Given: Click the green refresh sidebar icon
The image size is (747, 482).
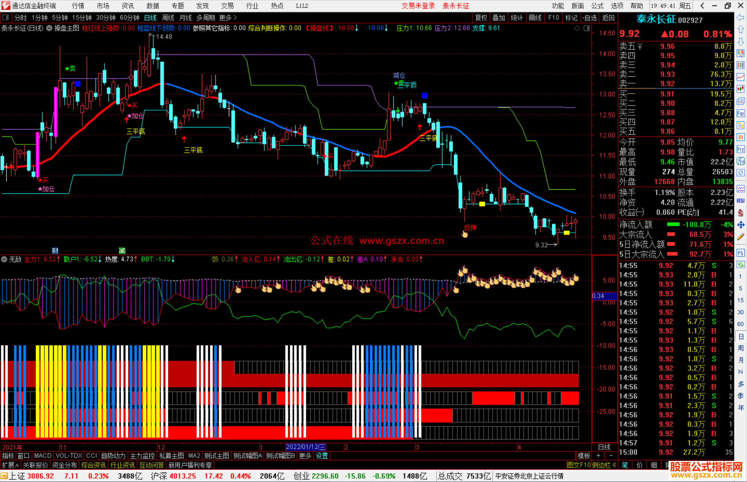Looking at the screenshot, I should 740,265.
